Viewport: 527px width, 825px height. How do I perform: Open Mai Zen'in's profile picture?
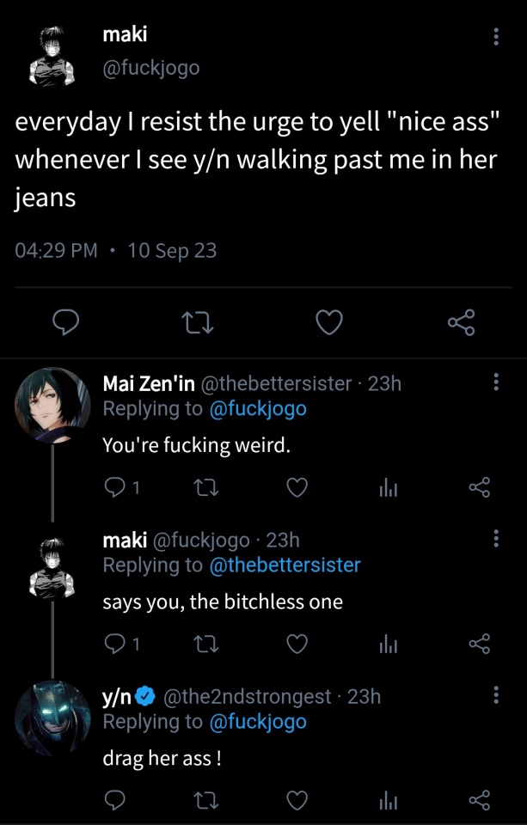click(x=52, y=404)
